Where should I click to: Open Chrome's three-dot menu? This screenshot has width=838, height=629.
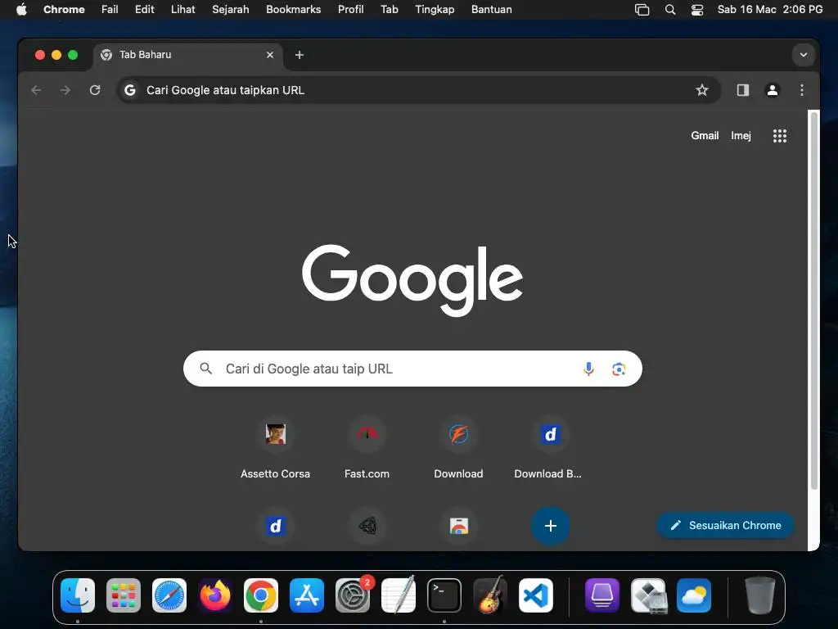coord(802,90)
